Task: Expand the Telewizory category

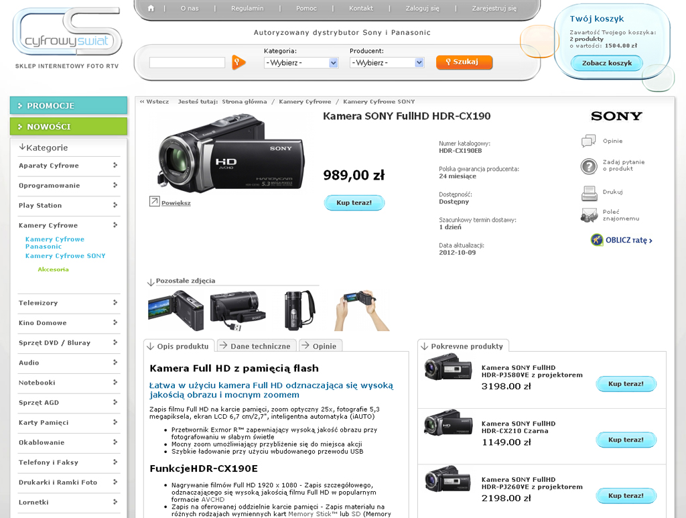Action: (x=115, y=303)
